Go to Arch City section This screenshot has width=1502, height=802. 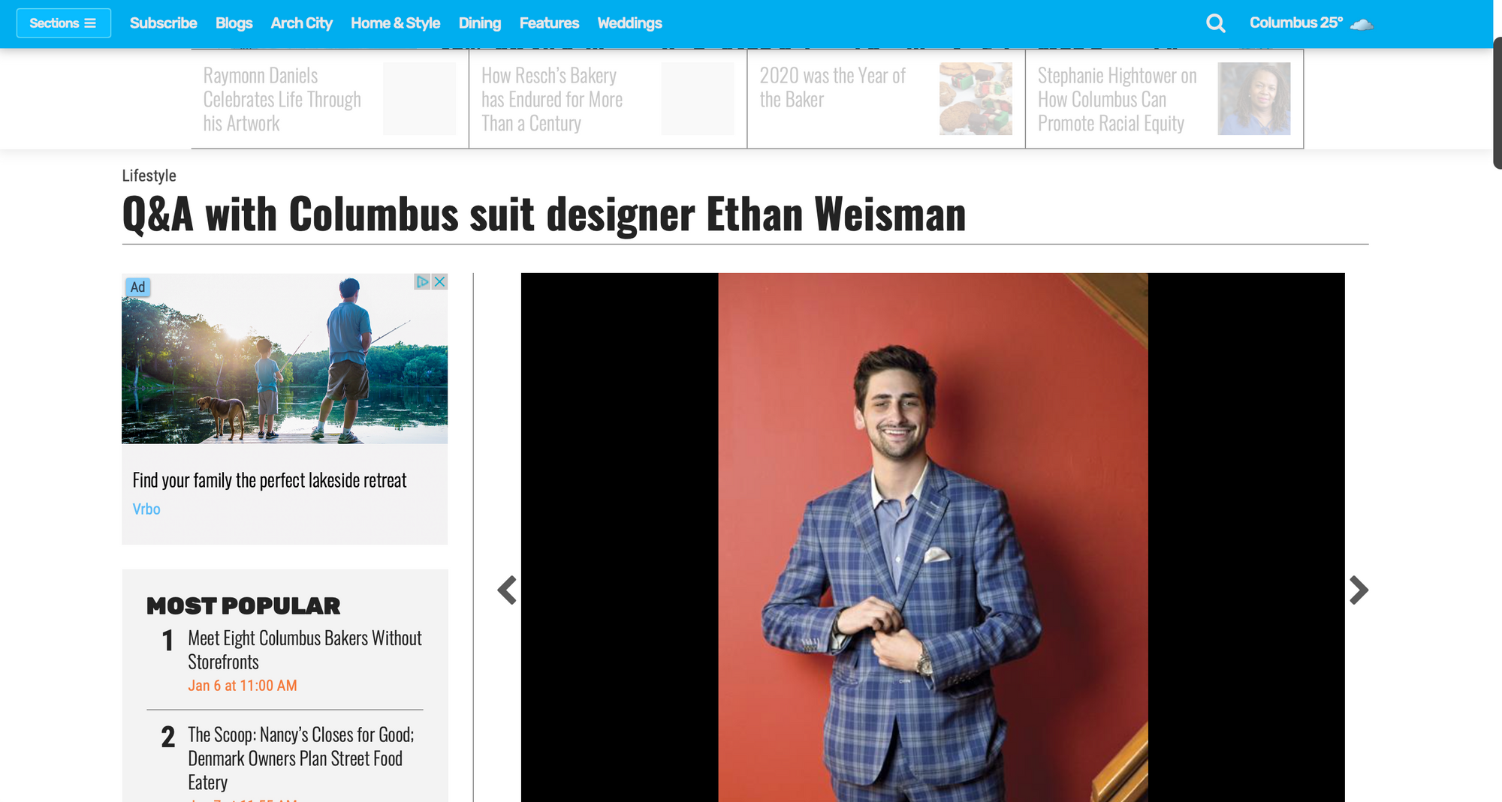(301, 23)
